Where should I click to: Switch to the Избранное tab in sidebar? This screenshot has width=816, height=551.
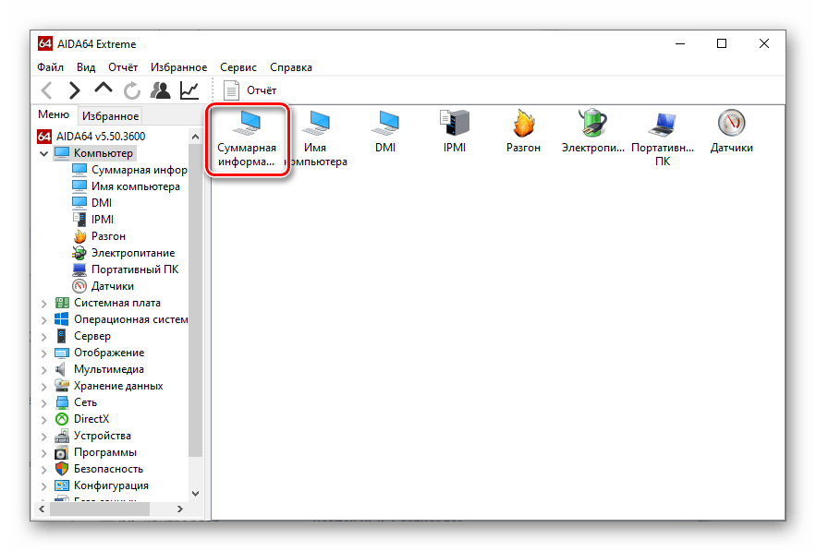pos(110,116)
